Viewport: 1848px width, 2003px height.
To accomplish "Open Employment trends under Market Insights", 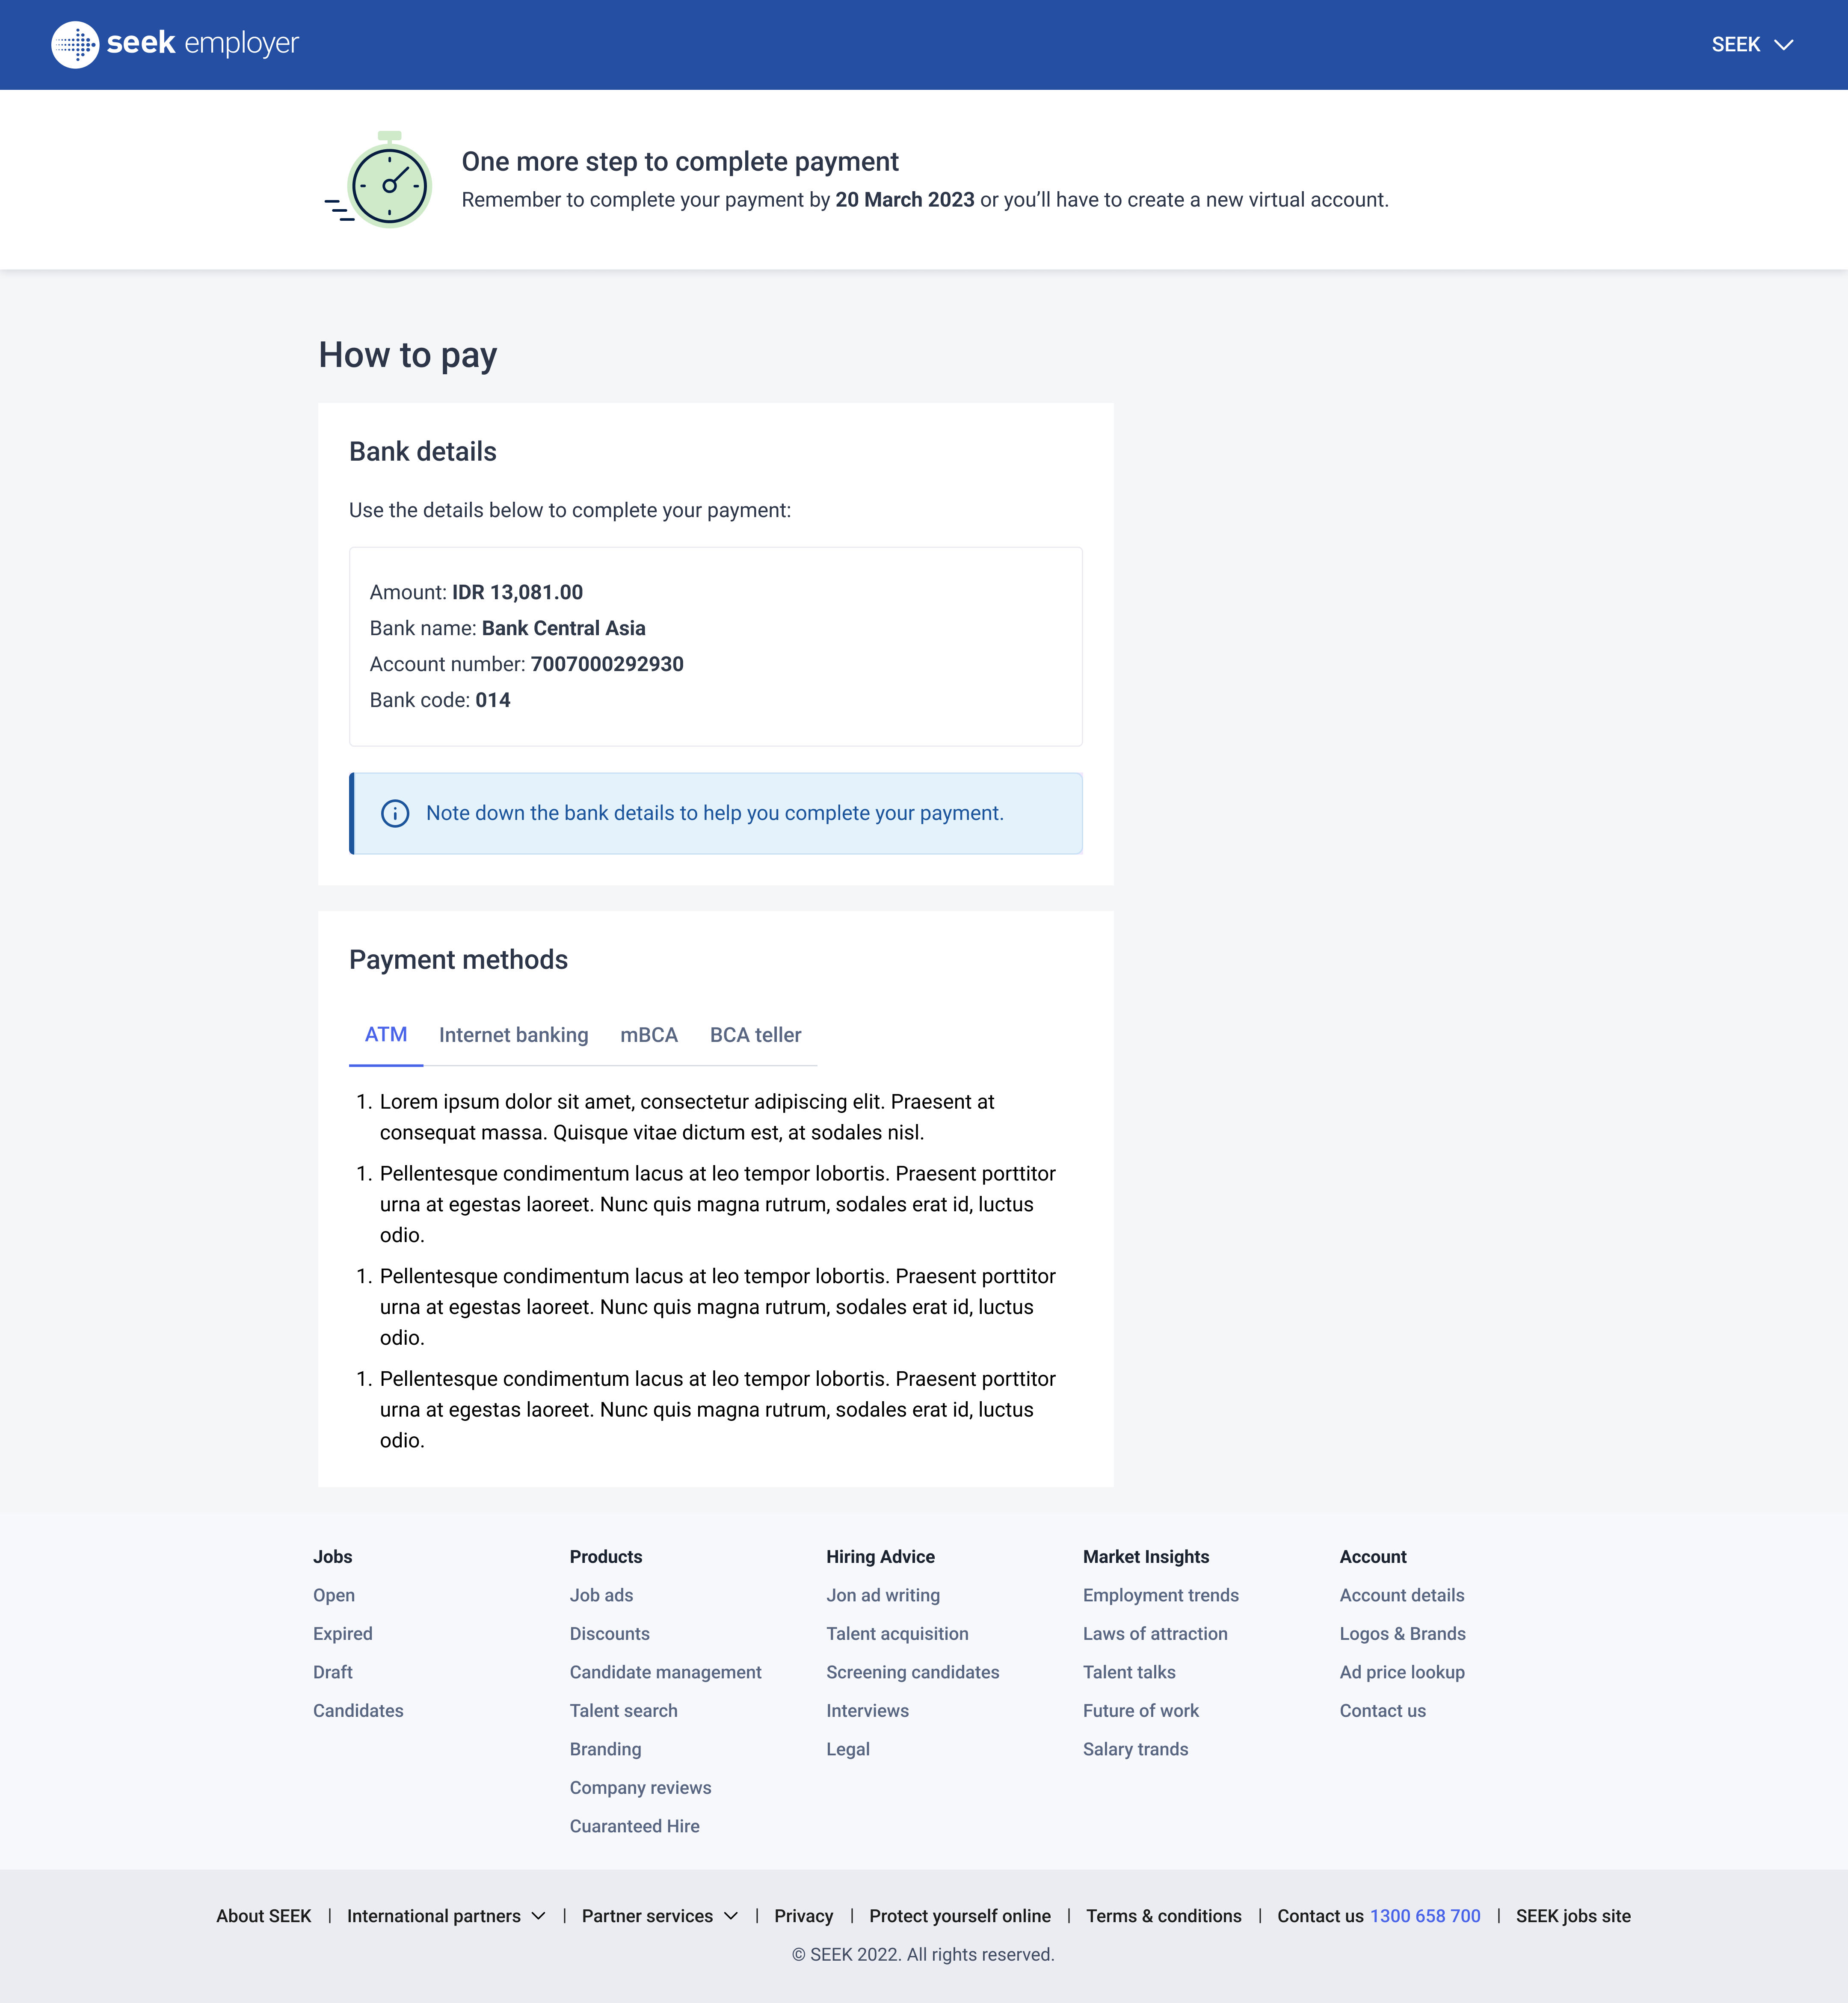I will pos(1160,1595).
